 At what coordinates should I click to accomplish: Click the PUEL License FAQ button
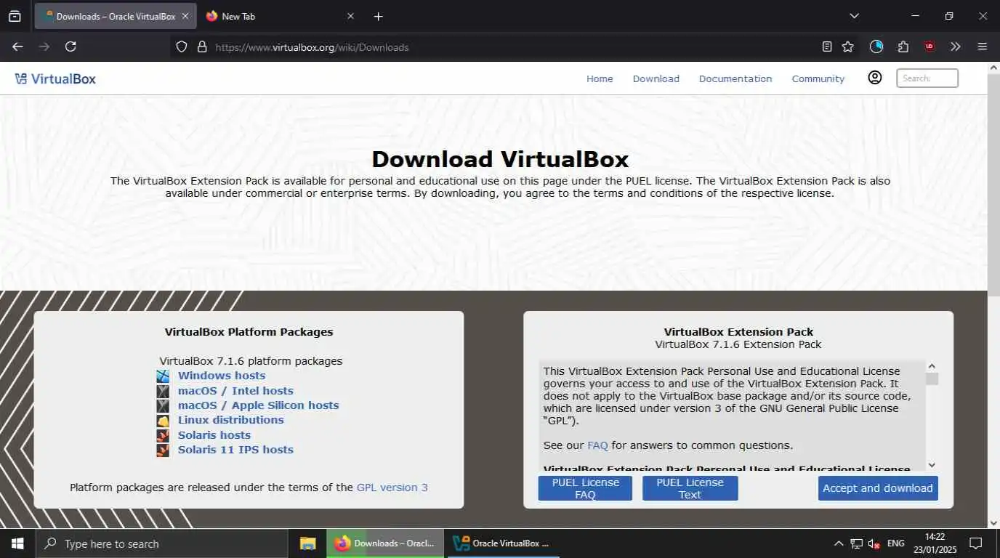tap(585, 488)
